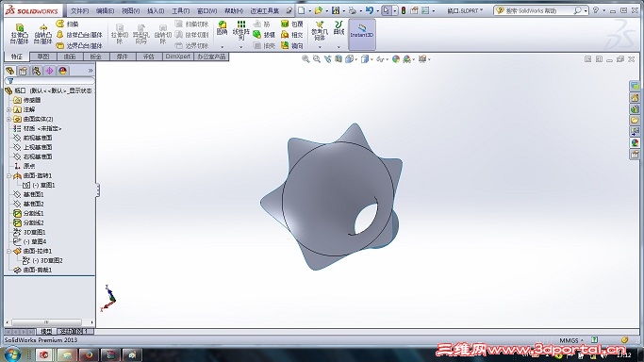Select the Draft (拔模) tool
The image size is (644, 362).
pos(264,35)
